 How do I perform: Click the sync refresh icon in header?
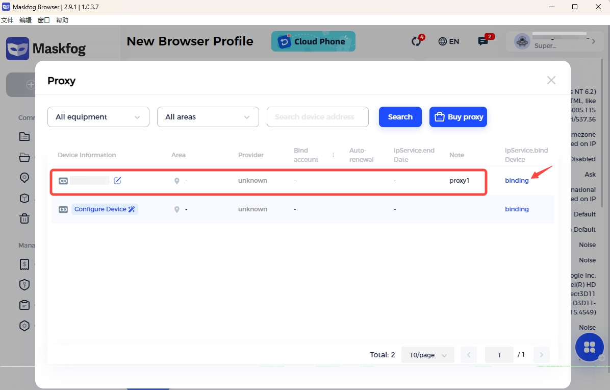[x=417, y=41]
